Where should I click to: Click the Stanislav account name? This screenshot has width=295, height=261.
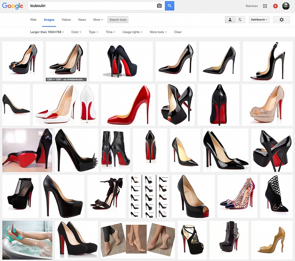252,6
